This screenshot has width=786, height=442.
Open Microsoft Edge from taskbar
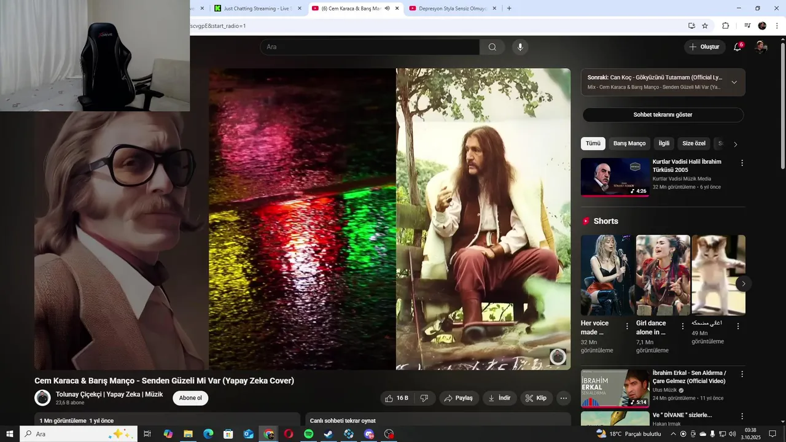(x=208, y=434)
